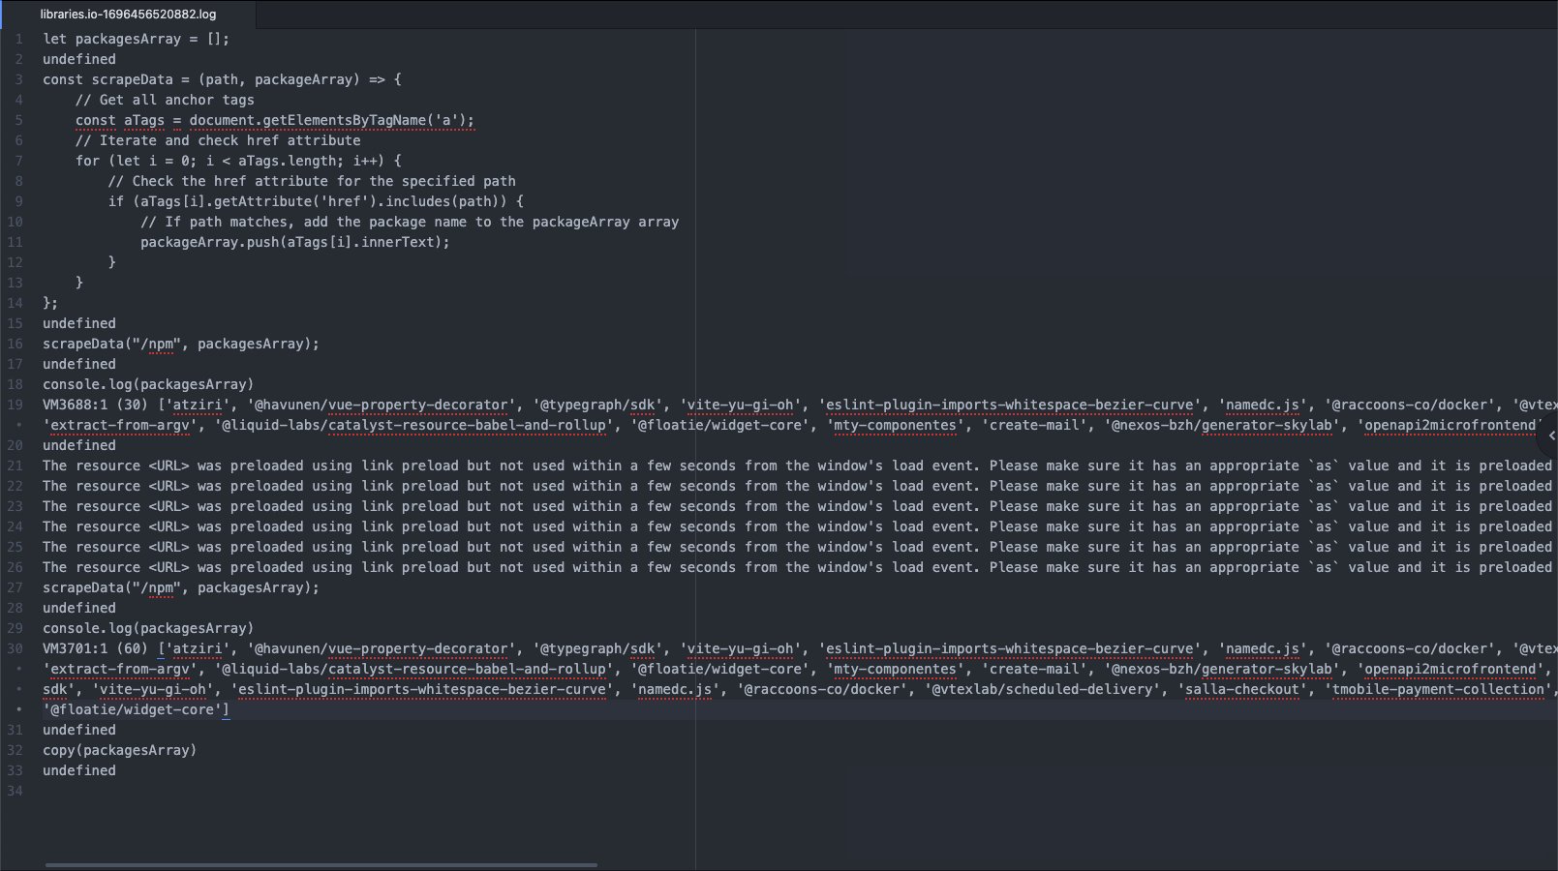This screenshot has width=1558, height=871.
Task: Click the 'VM3701:1' source reference
Action: [x=76, y=648]
